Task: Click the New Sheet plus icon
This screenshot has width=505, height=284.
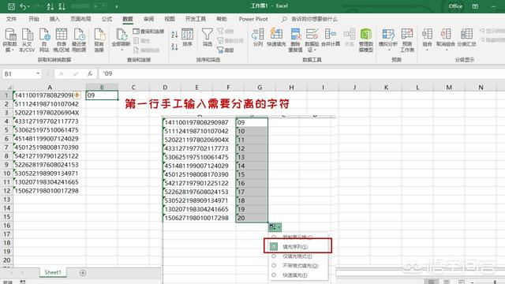Action: click(82, 273)
